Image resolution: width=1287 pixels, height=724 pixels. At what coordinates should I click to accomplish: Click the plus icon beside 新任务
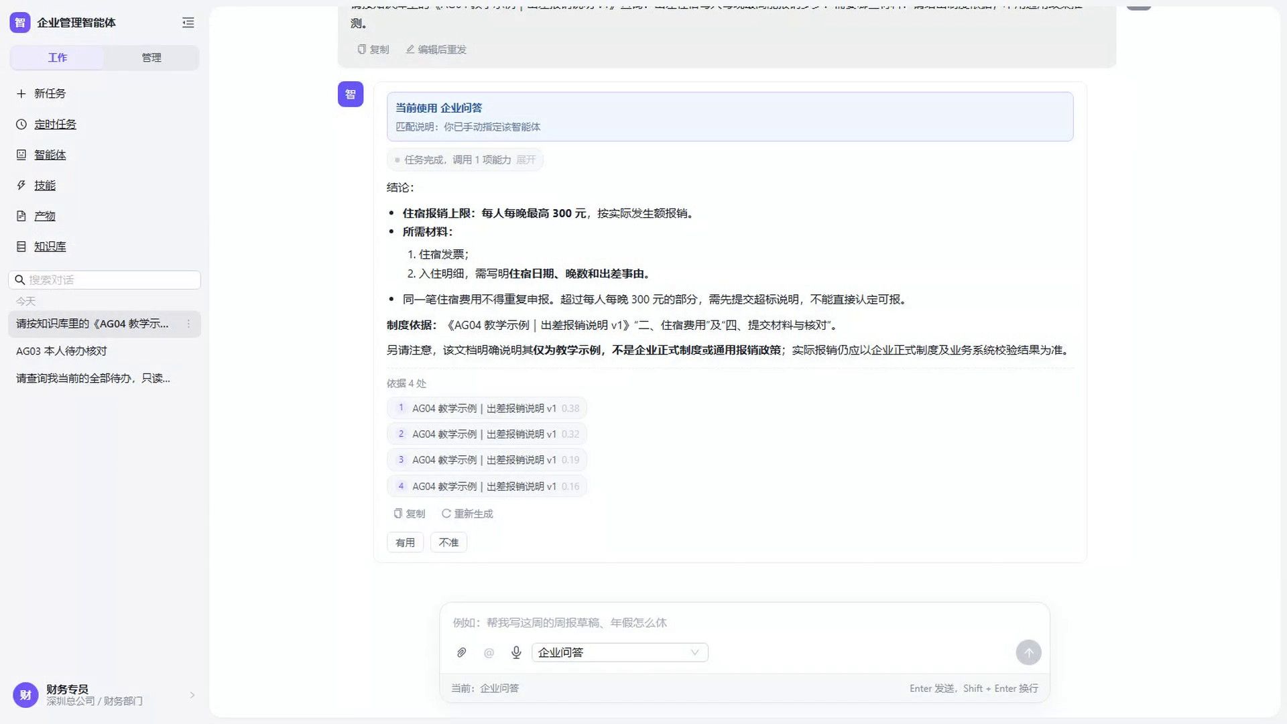21,94
